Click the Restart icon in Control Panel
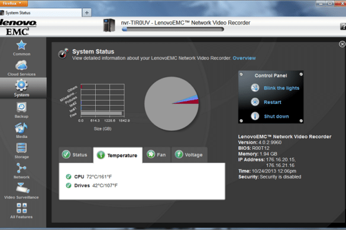This screenshot has height=230, width=346. 255,102
